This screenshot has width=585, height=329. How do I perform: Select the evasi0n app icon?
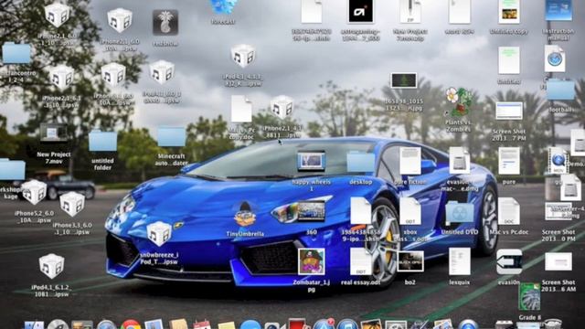coord(509,262)
